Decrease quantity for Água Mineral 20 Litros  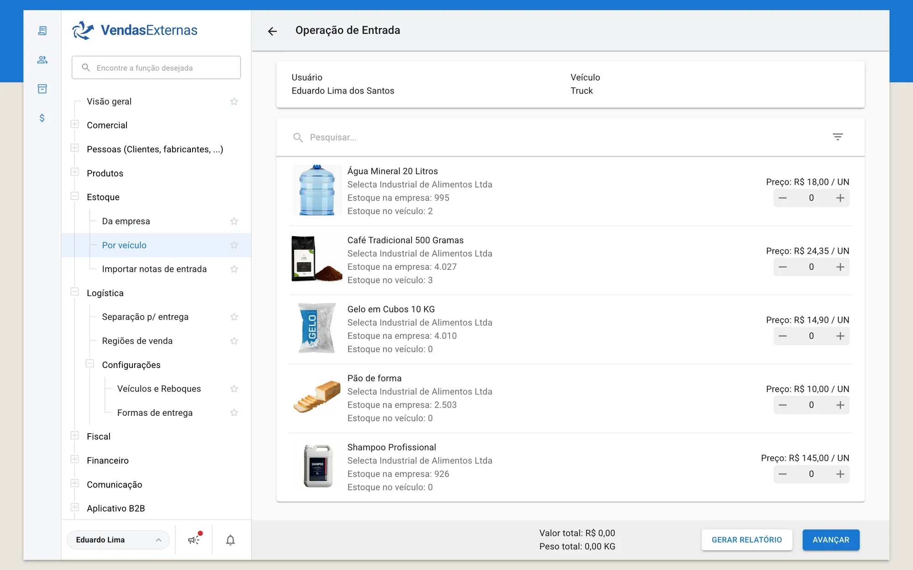click(782, 198)
